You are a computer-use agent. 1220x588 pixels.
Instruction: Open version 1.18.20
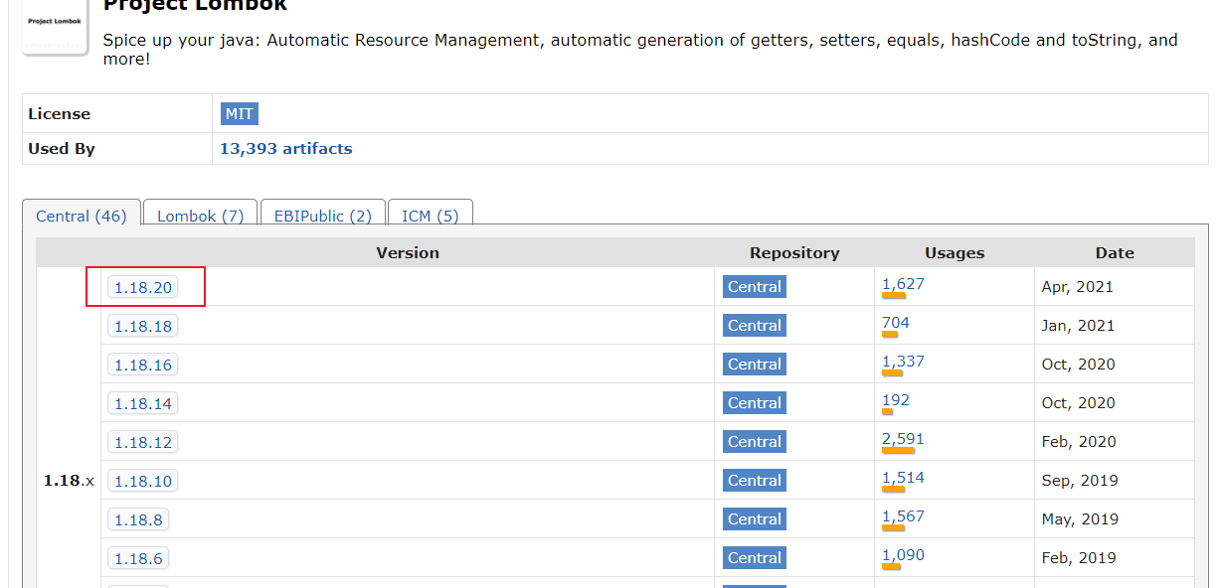[x=143, y=287]
